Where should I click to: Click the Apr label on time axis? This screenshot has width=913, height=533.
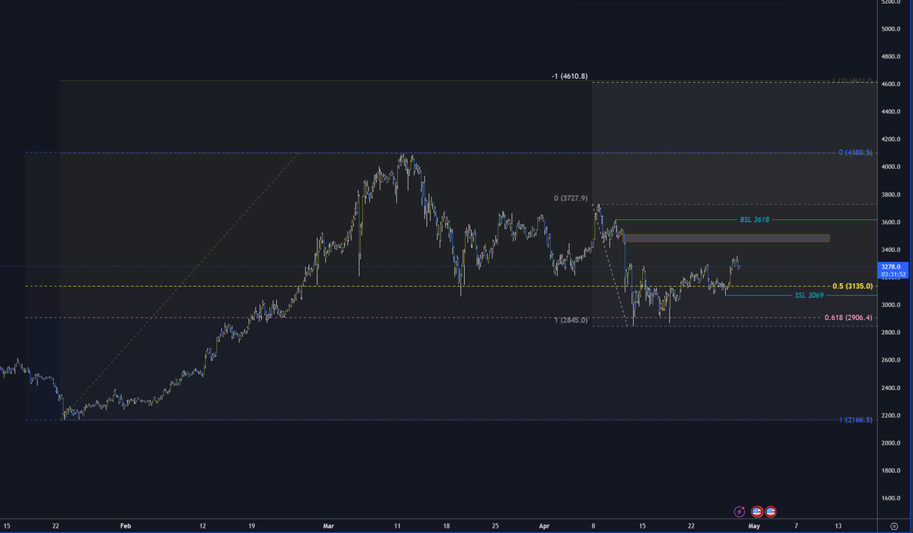pos(544,525)
